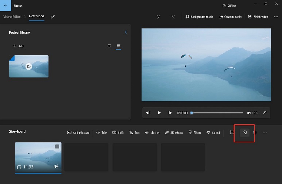This screenshot has width=282, height=184.
Task: Switch library to large thumbnails view
Action: (109, 46)
